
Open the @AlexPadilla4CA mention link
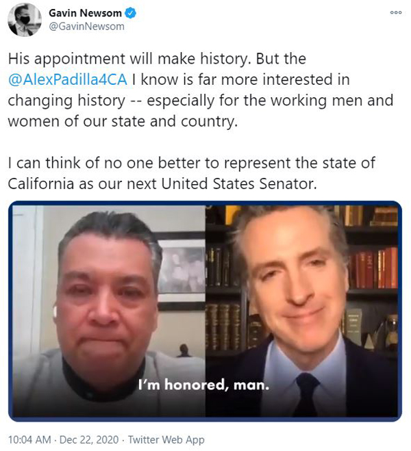coord(68,79)
